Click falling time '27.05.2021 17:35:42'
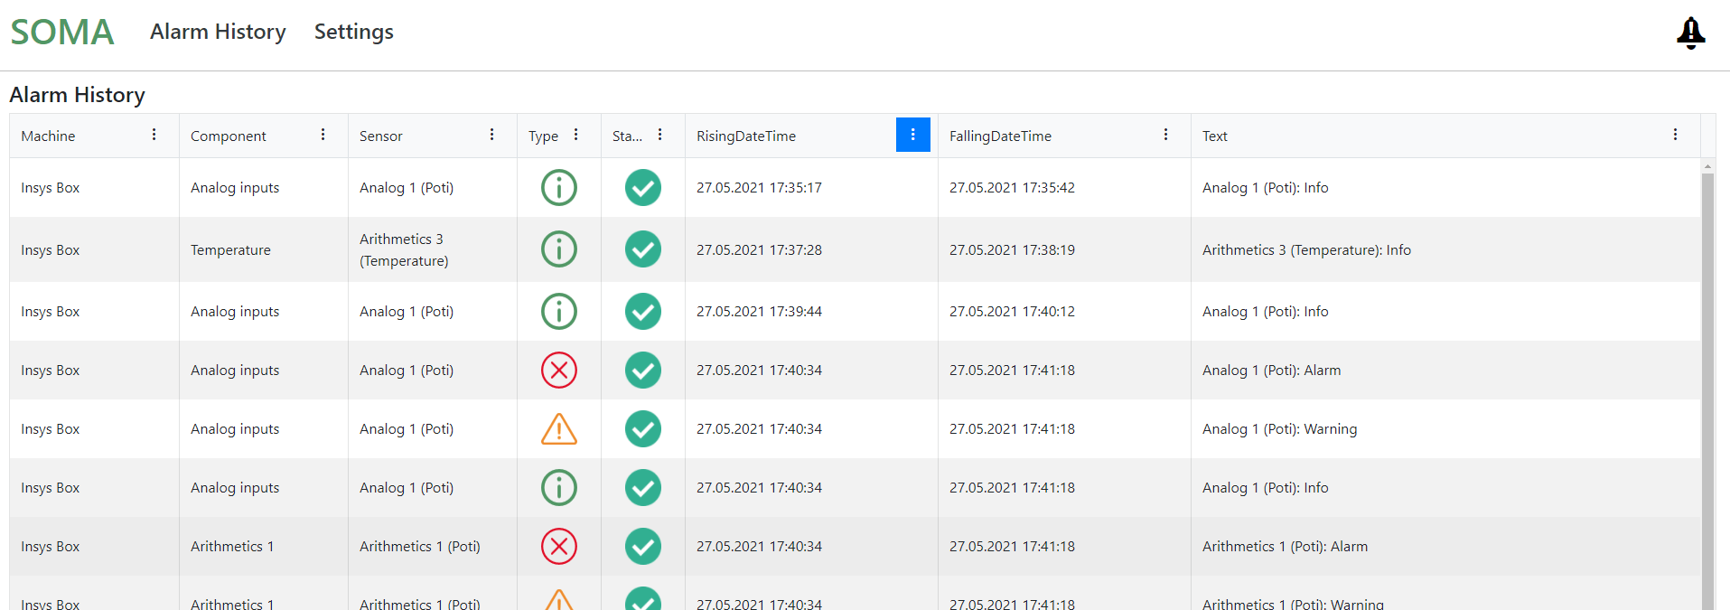Image resolution: width=1730 pixels, height=610 pixels. tap(1012, 188)
